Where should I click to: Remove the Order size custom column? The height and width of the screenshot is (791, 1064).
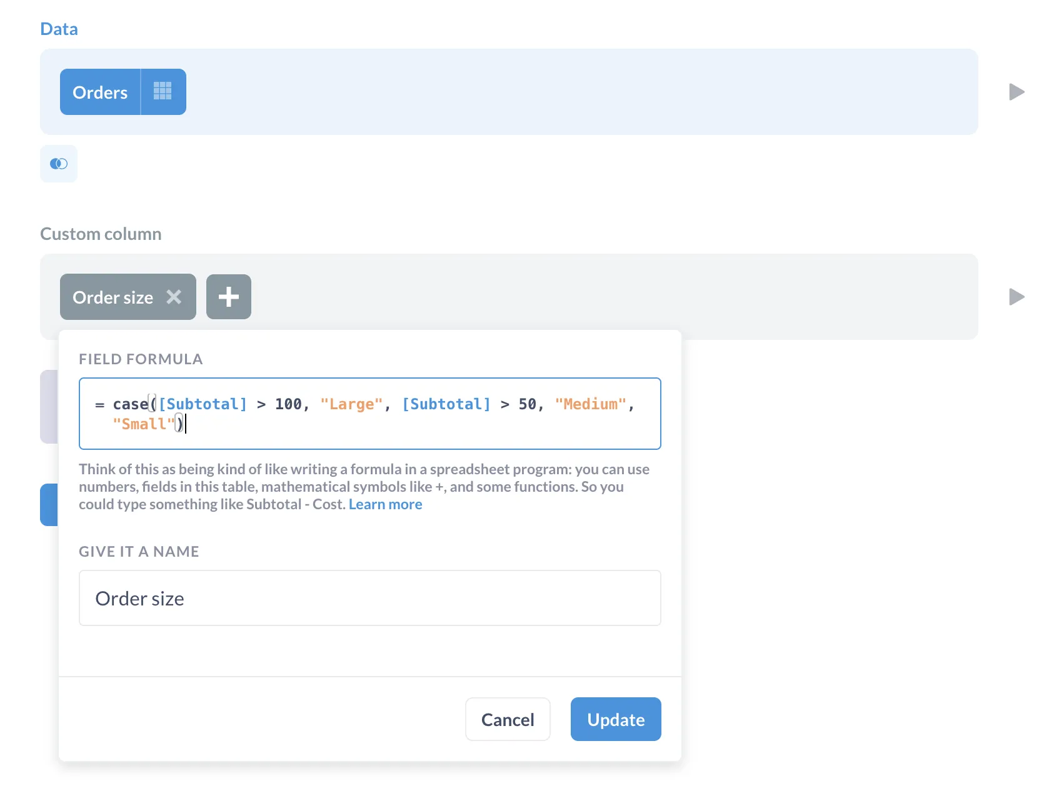(174, 297)
